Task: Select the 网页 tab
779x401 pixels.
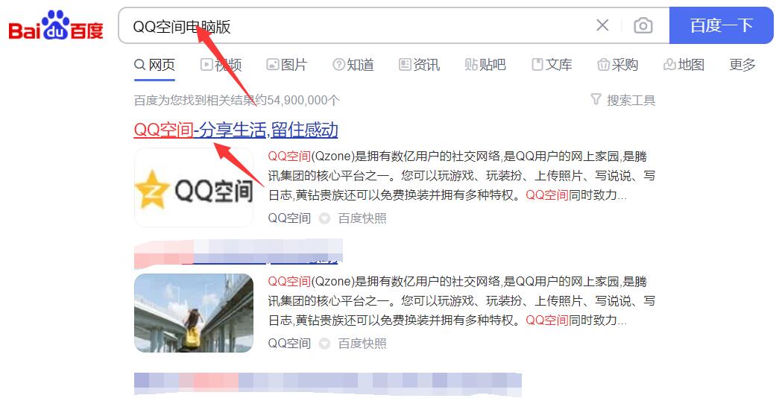Action: [x=155, y=65]
